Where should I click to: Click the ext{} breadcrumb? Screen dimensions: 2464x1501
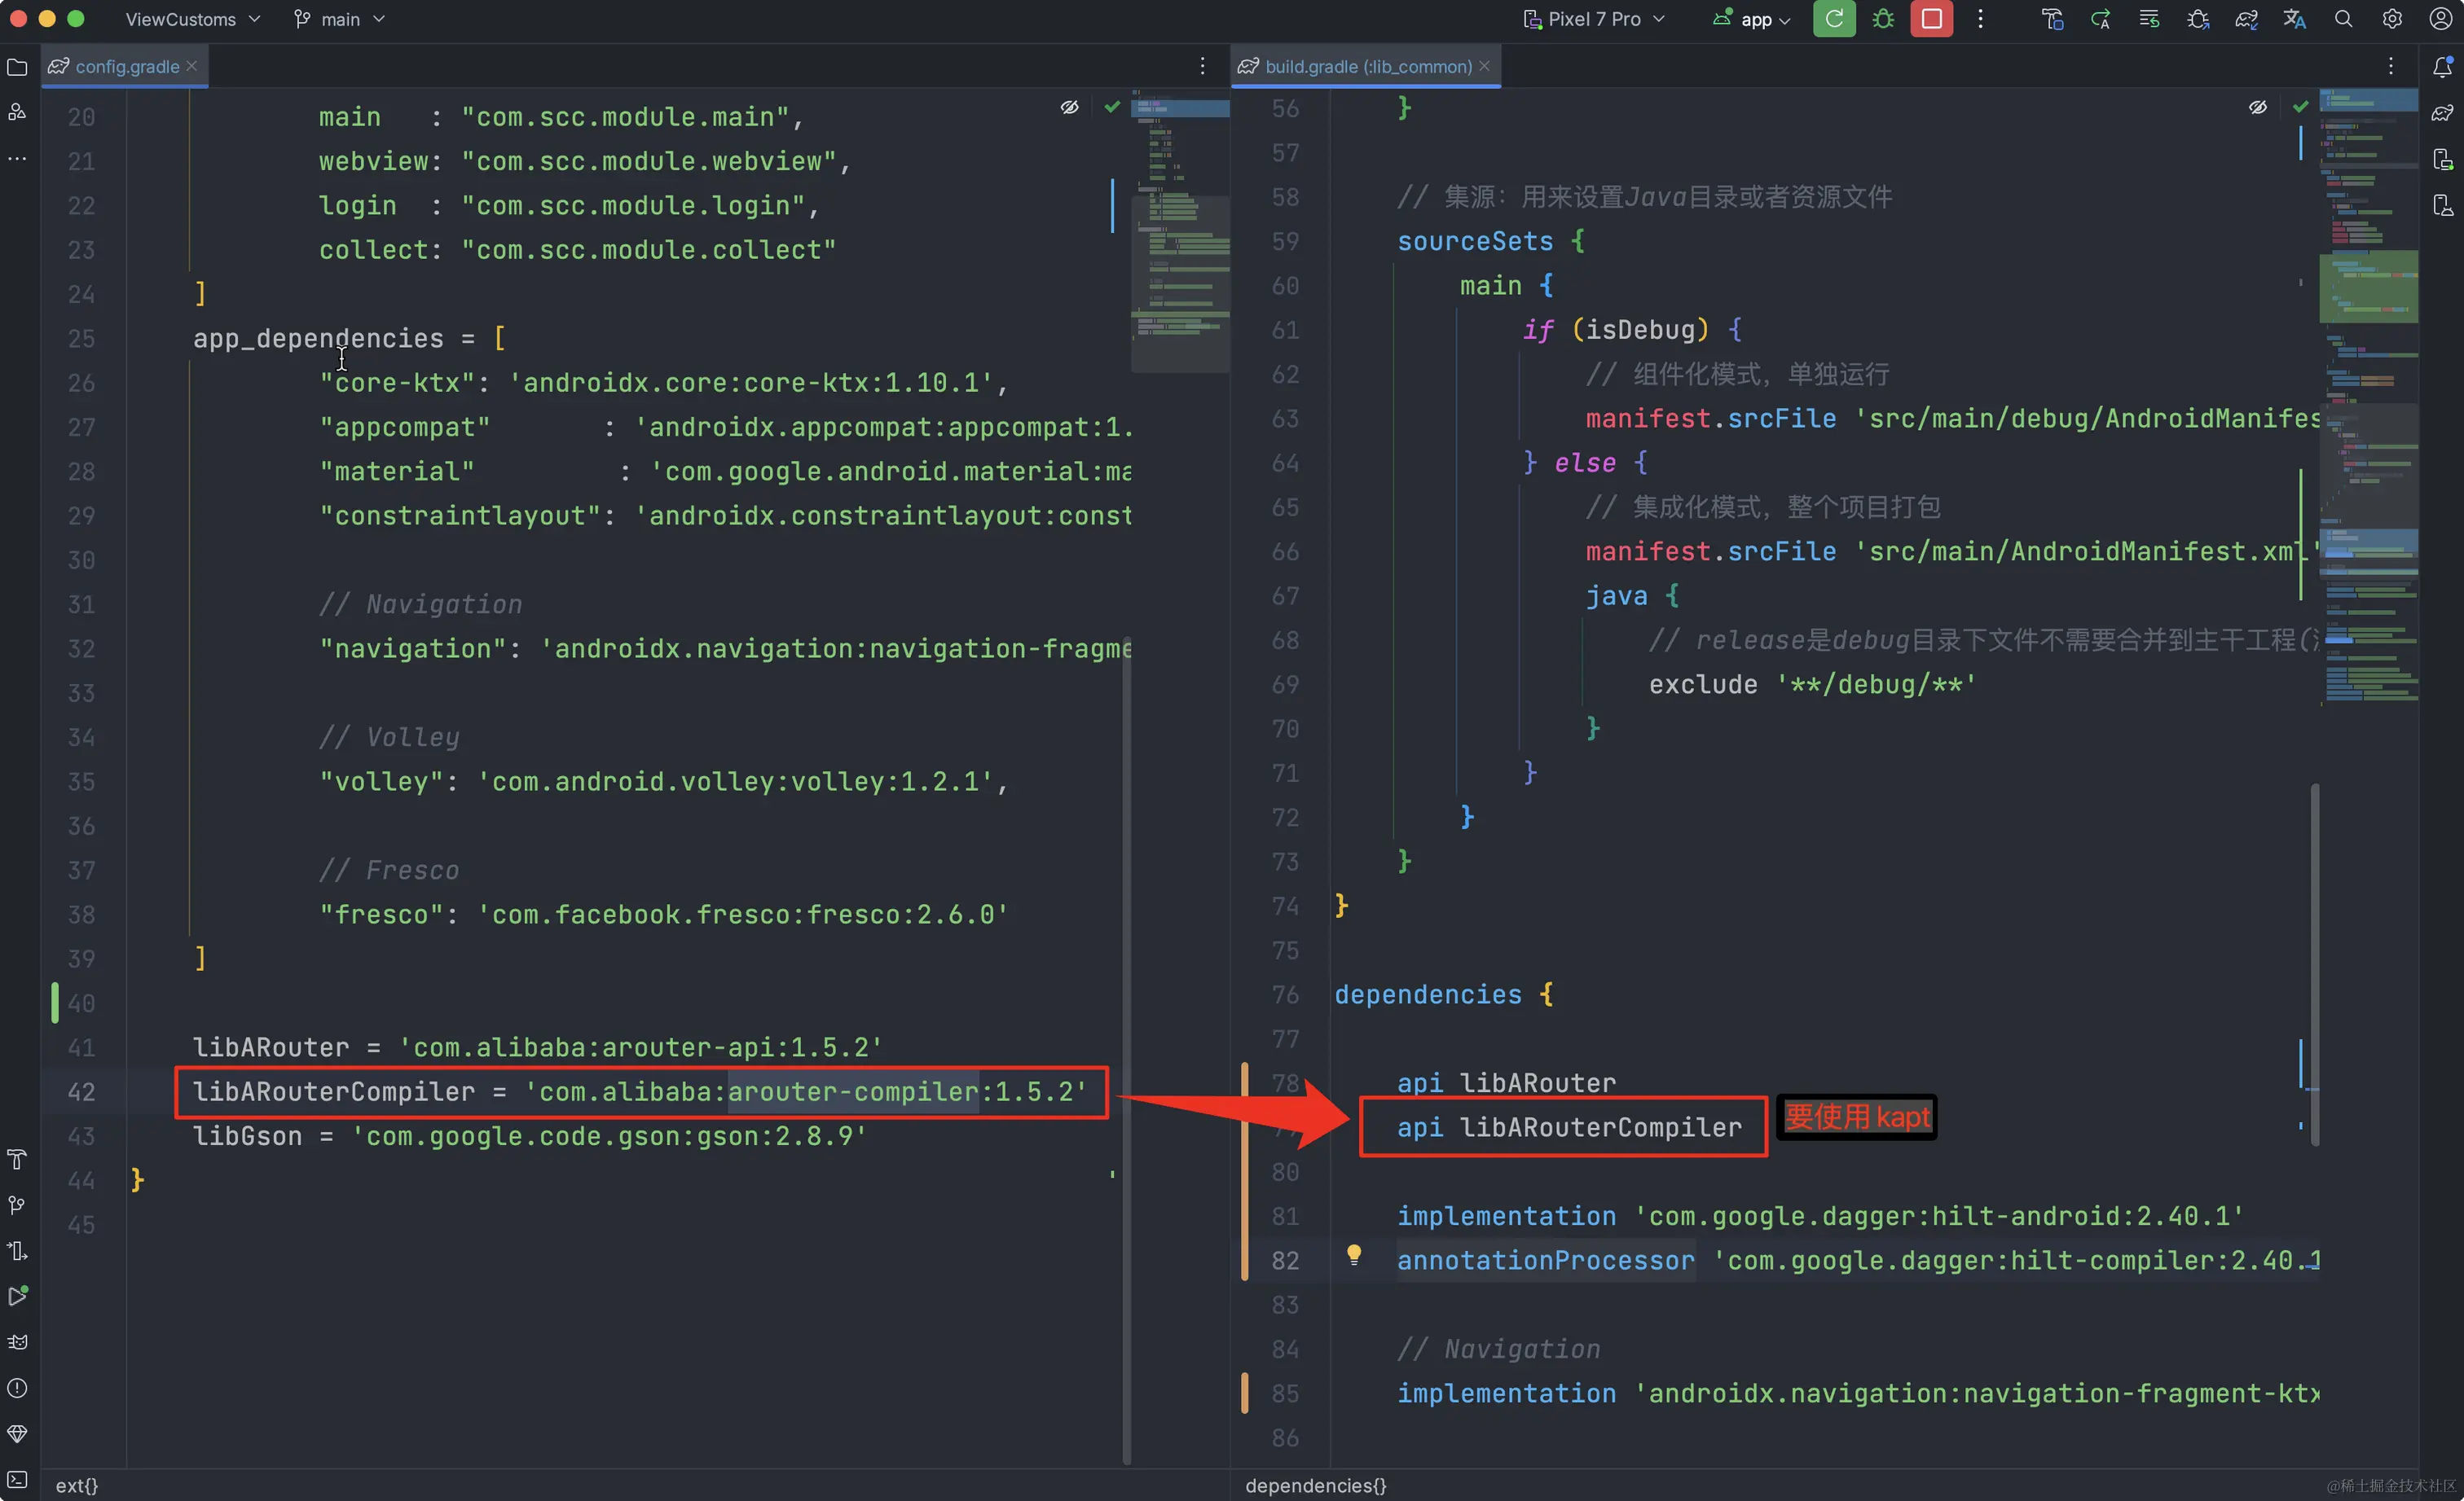(x=77, y=1485)
